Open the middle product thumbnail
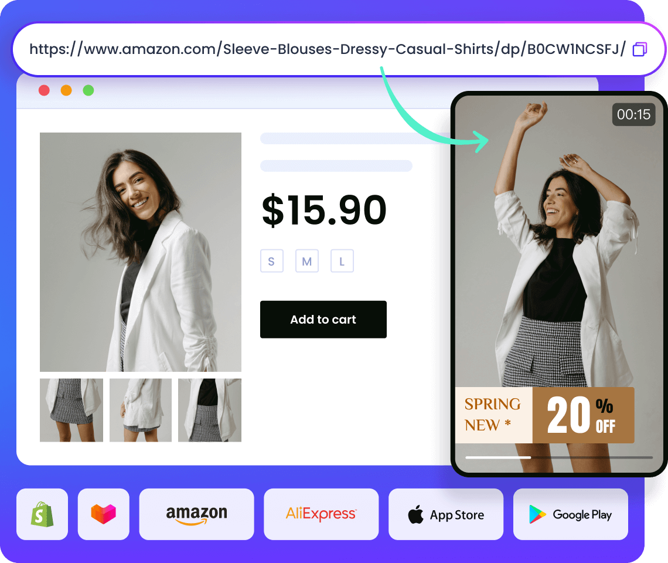 141,410
